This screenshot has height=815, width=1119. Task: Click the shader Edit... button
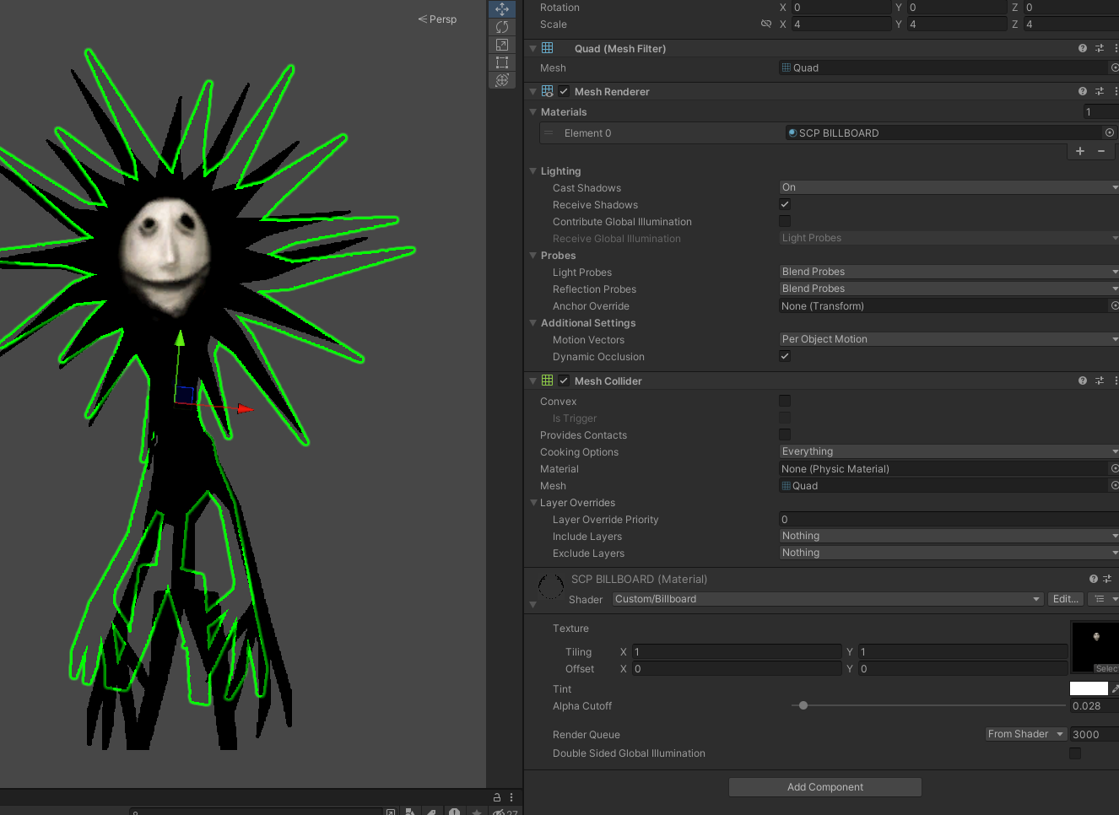(x=1066, y=599)
